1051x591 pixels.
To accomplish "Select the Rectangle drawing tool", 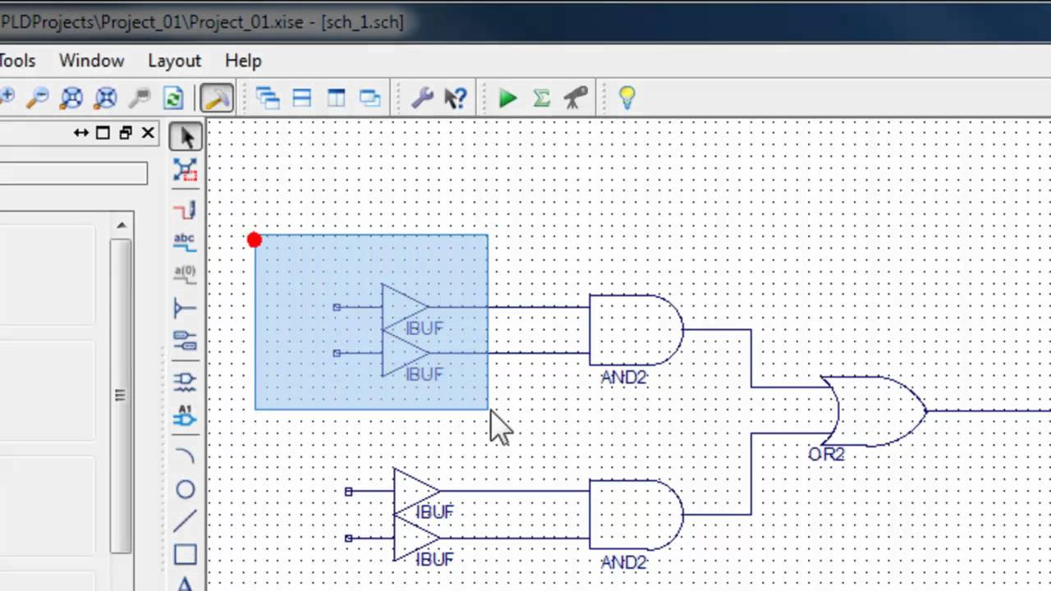I will (x=185, y=555).
